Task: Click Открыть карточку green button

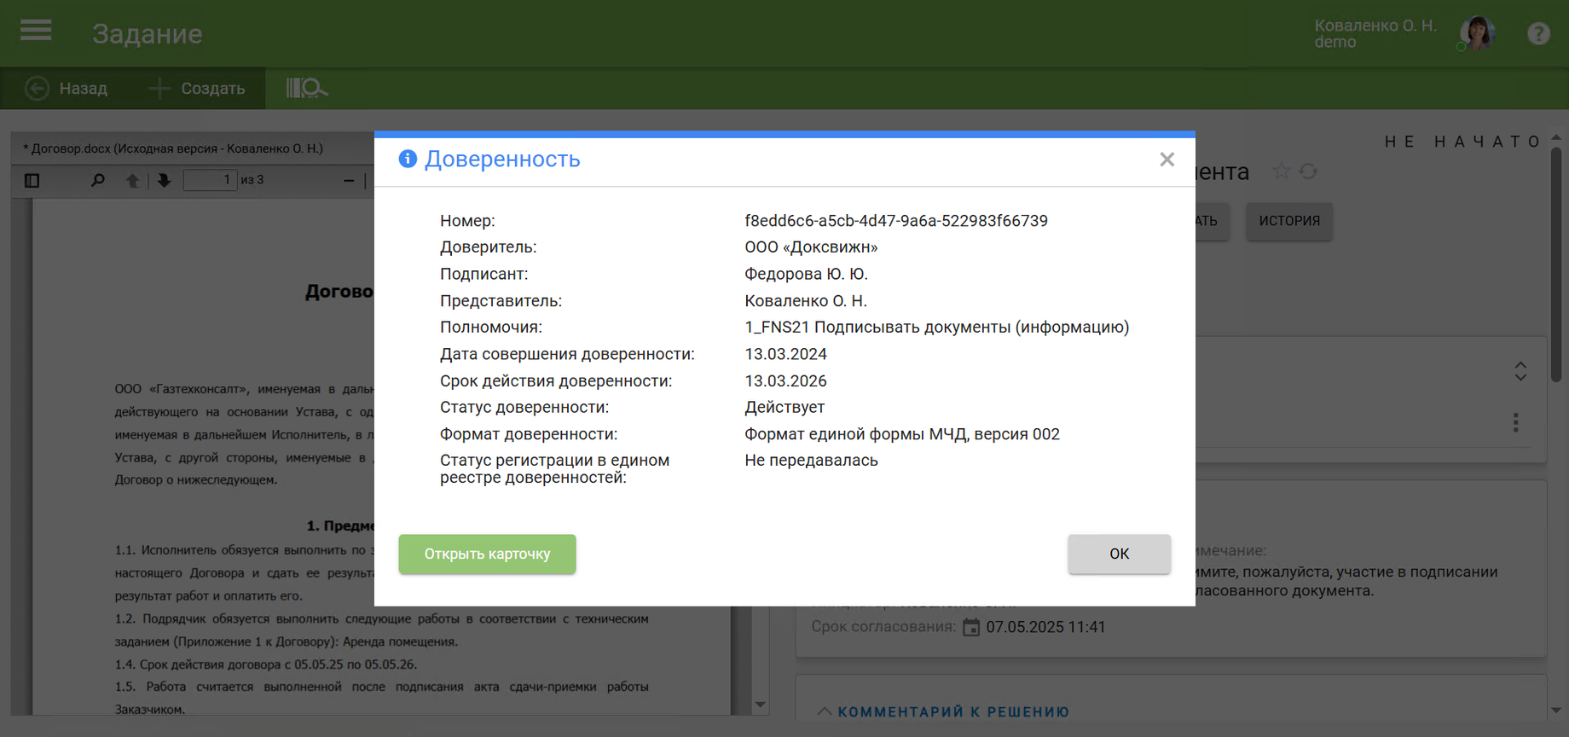Action: coord(487,554)
